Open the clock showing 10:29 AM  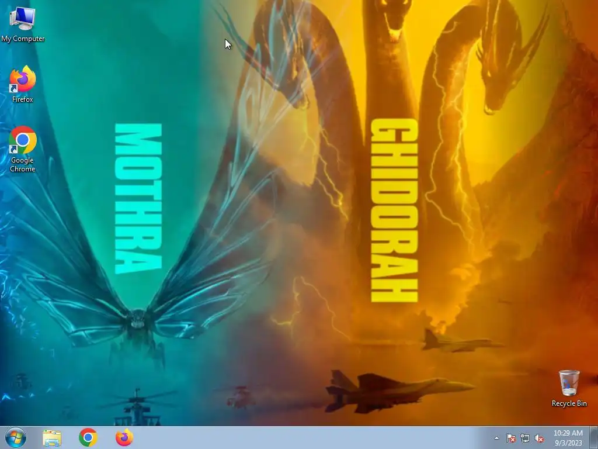point(568,438)
